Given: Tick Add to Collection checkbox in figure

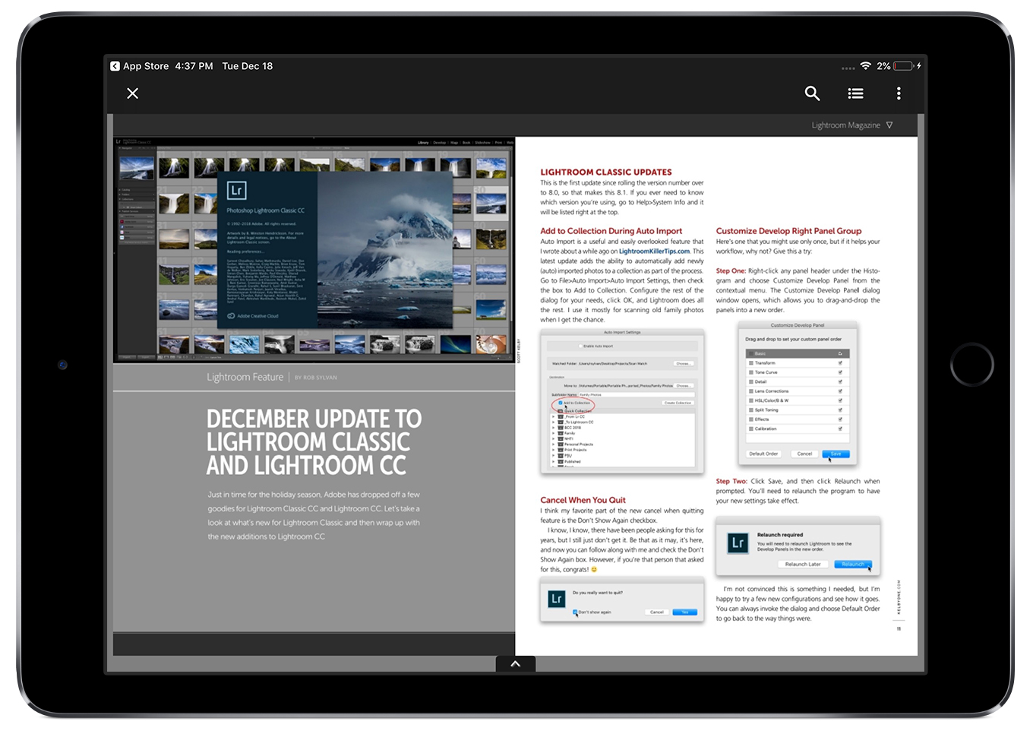Looking at the screenshot, I should point(561,403).
